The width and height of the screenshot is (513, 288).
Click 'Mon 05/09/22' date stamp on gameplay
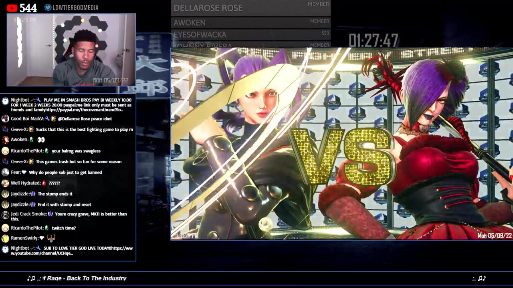click(495, 236)
